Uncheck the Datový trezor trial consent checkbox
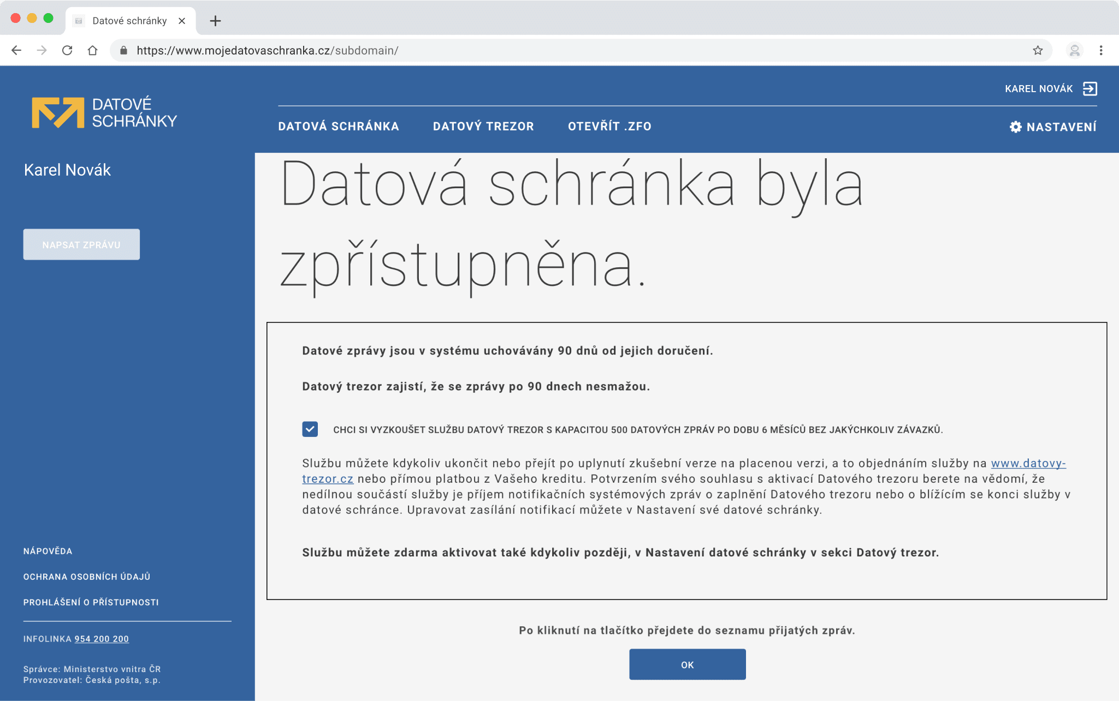This screenshot has width=1119, height=701. (310, 429)
